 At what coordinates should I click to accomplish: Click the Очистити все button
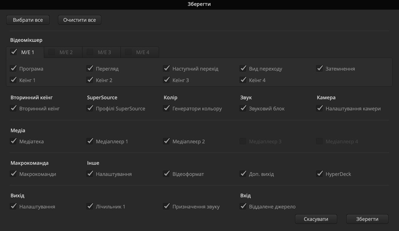point(79,20)
